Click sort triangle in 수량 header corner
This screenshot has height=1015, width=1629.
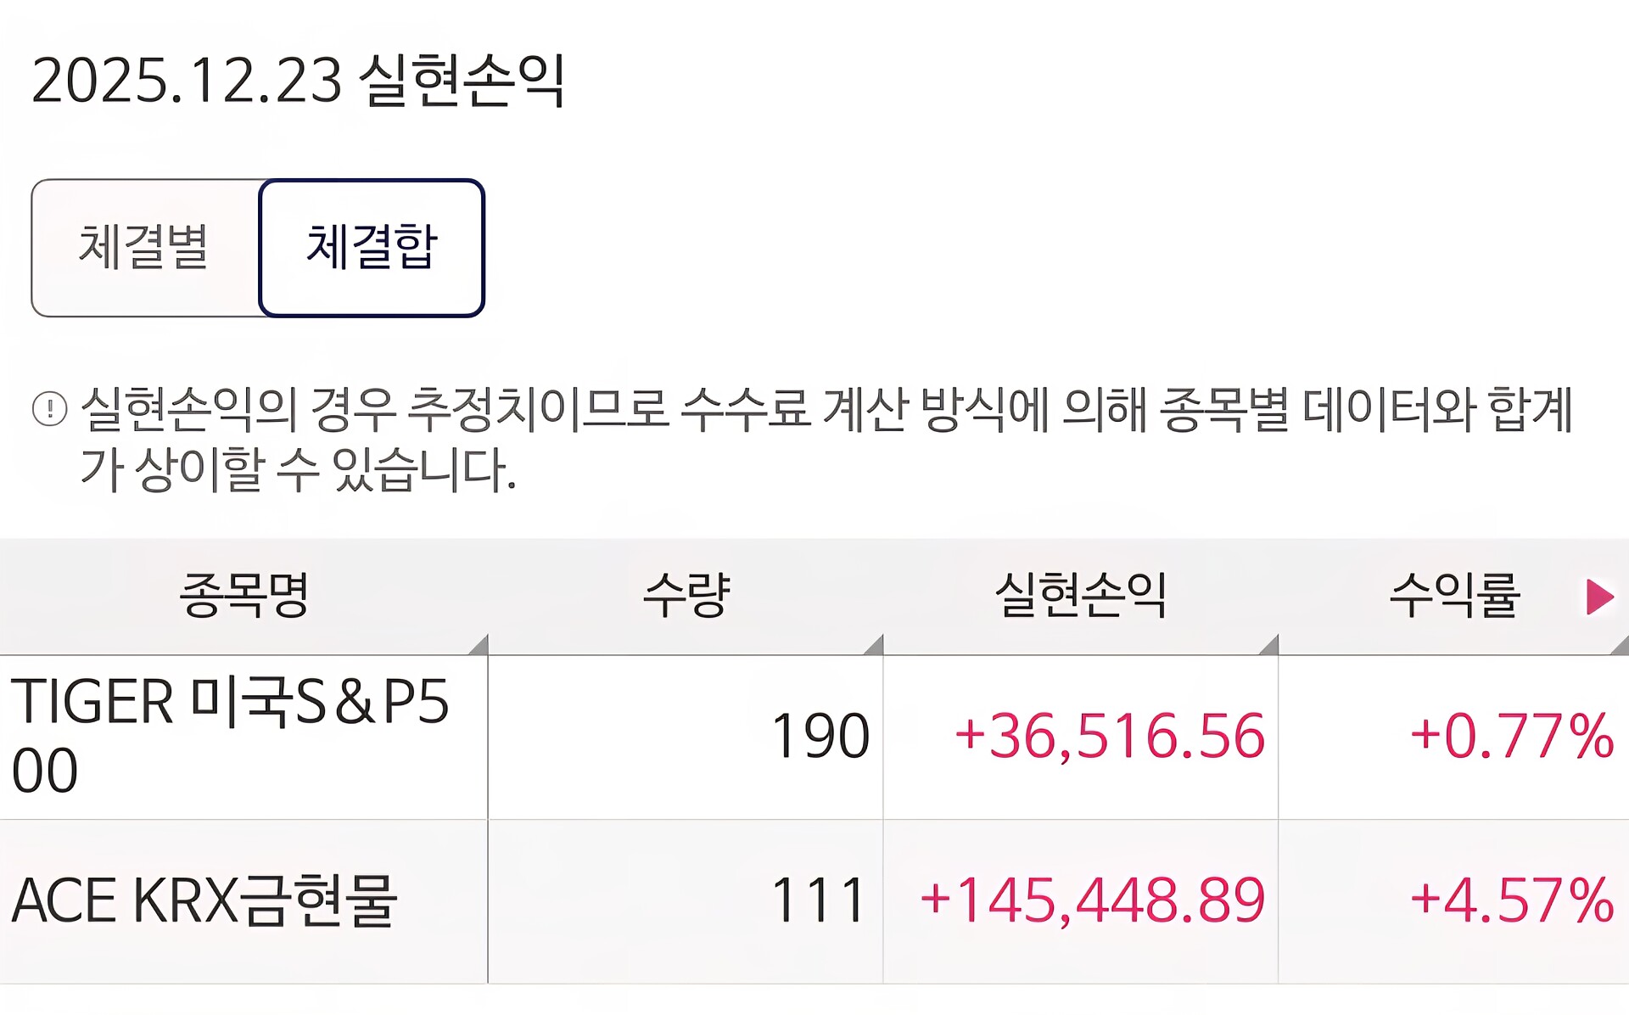pos(873,645)
